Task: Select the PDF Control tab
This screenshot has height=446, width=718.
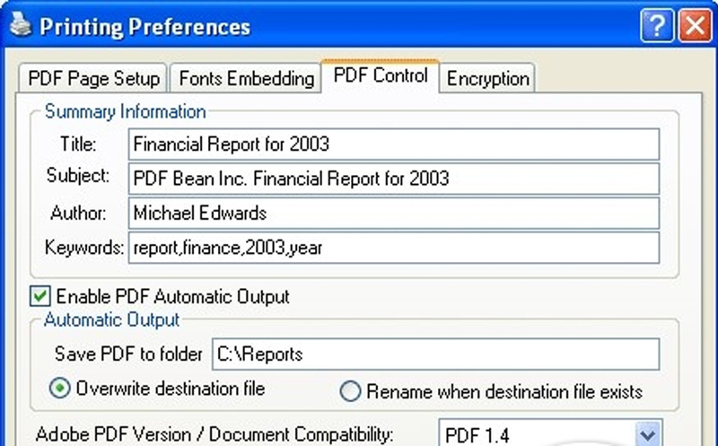Action: pyautogui.click(x=381, y=76)
